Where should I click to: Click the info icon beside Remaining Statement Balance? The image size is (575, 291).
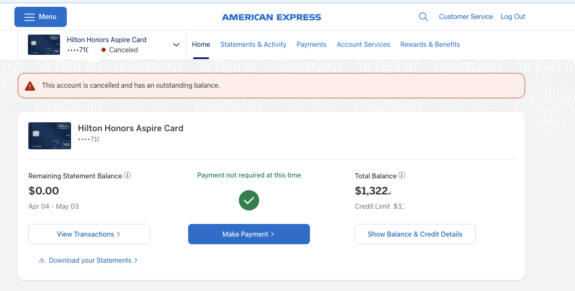click(x=127, y=175)
